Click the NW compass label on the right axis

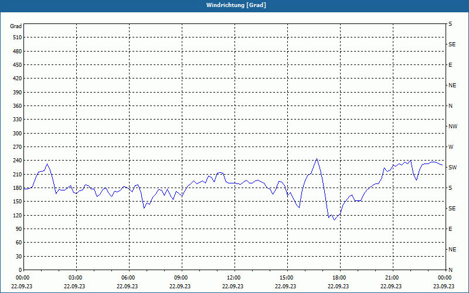(453, 127)
